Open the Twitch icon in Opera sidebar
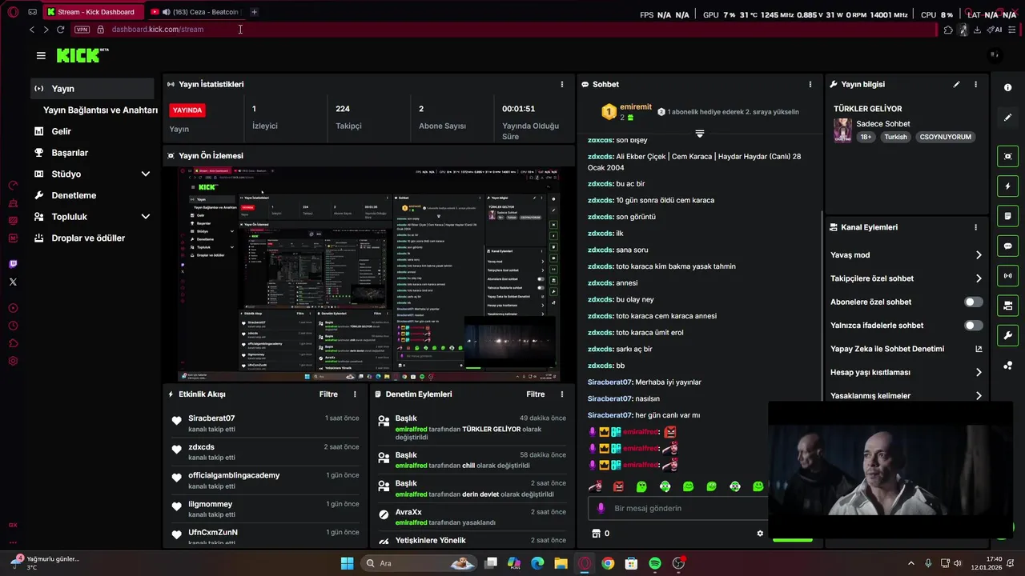This screenshot has height=576, width=1025. pyautogui.click(x=13, y=264)
